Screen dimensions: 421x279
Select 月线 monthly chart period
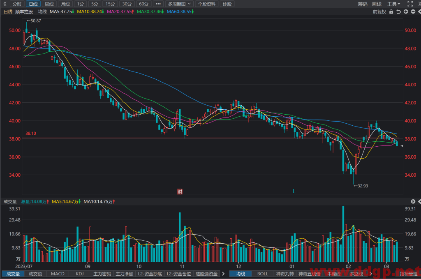[65, 4]
